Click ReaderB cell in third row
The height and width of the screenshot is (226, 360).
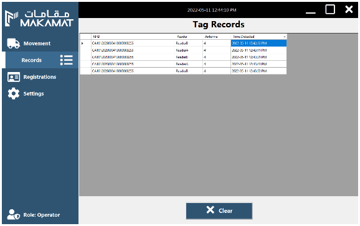pyautogui.click(x=189, y=57)
